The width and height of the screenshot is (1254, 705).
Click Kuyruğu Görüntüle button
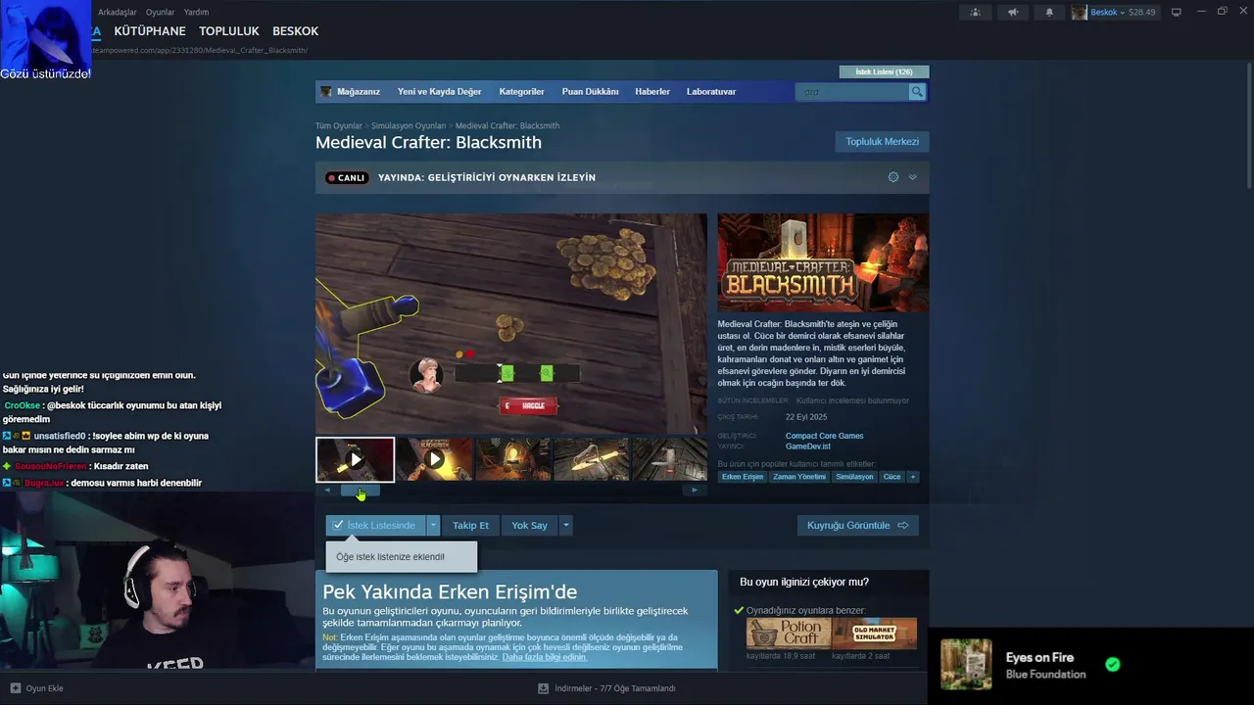click(857, 526)
